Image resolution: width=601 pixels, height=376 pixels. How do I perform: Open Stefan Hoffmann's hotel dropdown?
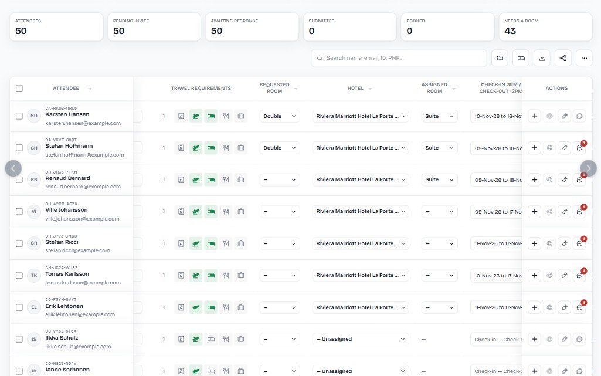coord(360,148)
